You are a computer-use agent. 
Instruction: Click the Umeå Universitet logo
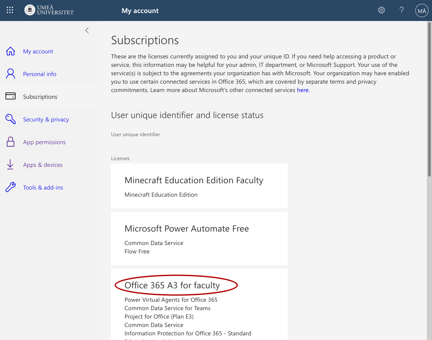click(49, 10)
